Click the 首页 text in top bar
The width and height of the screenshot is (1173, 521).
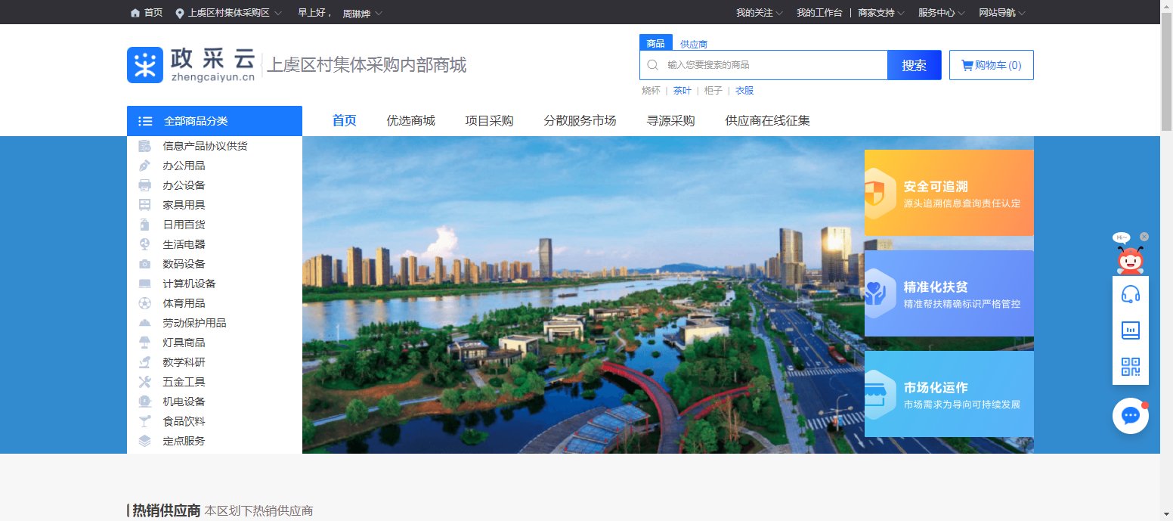(153, 13)
